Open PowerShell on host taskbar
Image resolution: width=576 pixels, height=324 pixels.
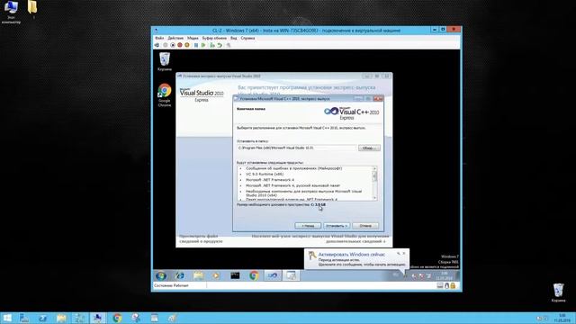tap(42, 318)
